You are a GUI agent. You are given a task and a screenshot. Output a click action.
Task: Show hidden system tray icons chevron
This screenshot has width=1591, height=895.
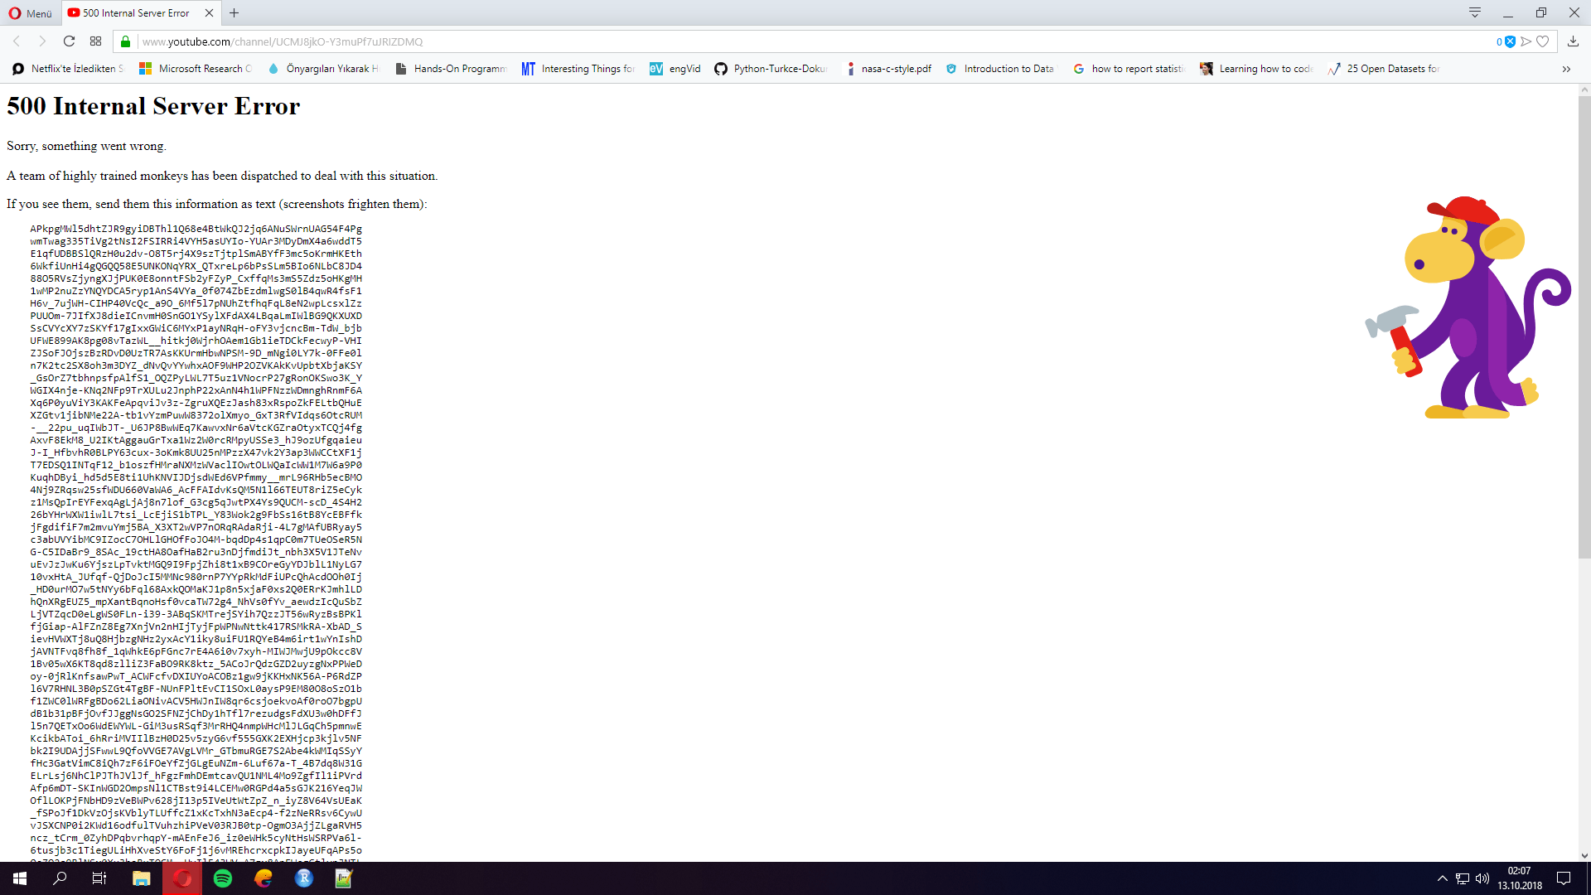pyautogui.click(x=1442, y=878)
